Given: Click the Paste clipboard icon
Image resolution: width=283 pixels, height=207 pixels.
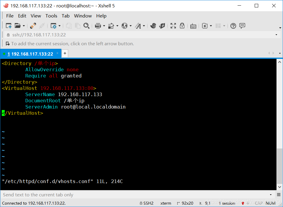Looking at the screenshot, I should [x=78, y=26].
